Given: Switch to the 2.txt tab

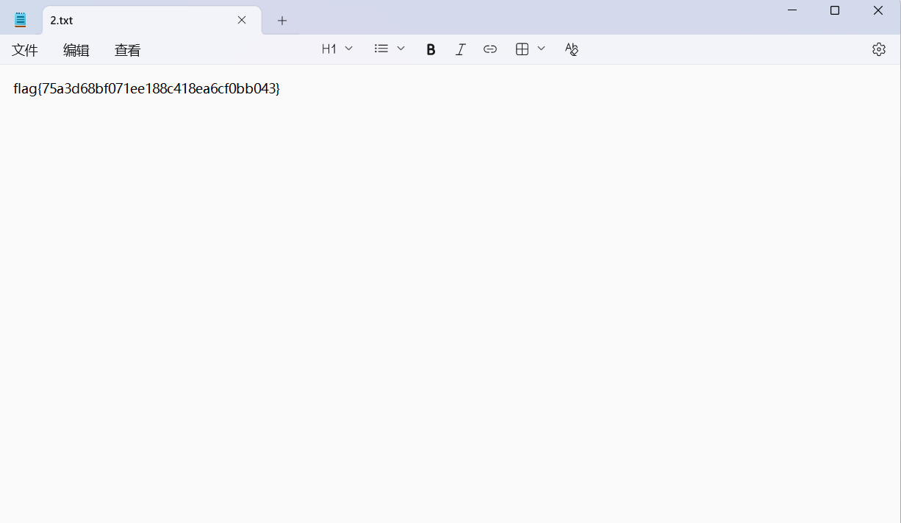Looking at the screenshot, I should click(152, 21).
